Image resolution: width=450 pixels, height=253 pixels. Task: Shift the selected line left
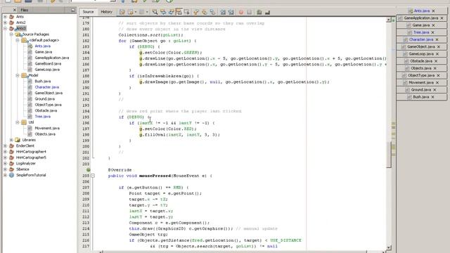tap(223, 12)
